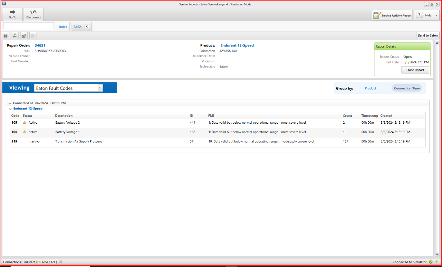Click the print report icon
442x267 pixels.
6,35
